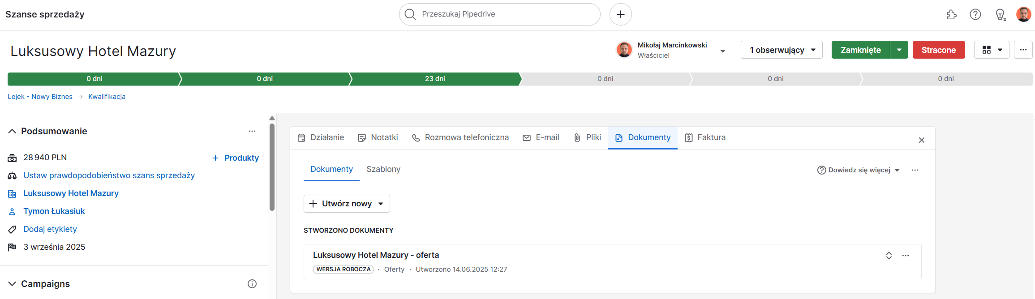Image resolution: width=1035 pixels, height=299 pixels.
Task: Click the expected close date flag icon
Action: 12,247
